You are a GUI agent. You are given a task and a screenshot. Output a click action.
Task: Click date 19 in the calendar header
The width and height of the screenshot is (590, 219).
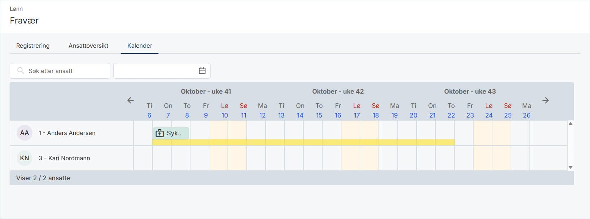pyautogui.click(x=395, y=115)
